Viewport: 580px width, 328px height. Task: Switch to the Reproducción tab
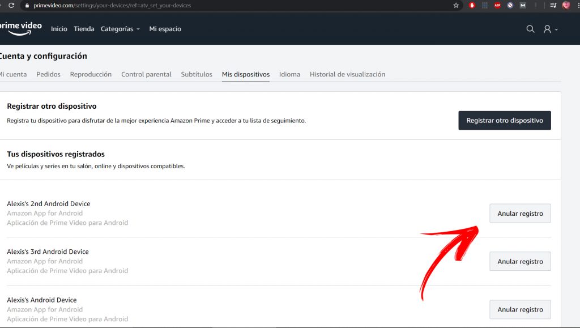[91, 74]
